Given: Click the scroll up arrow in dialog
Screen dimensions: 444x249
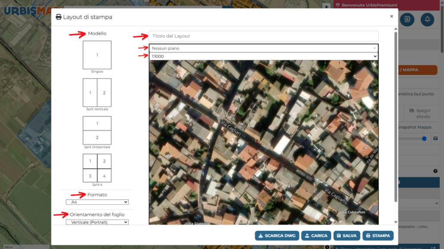Looking at the screenshot, I should pos(396,29).
